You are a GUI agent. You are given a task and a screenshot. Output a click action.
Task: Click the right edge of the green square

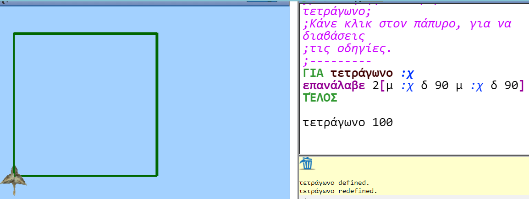pos(157,104)
